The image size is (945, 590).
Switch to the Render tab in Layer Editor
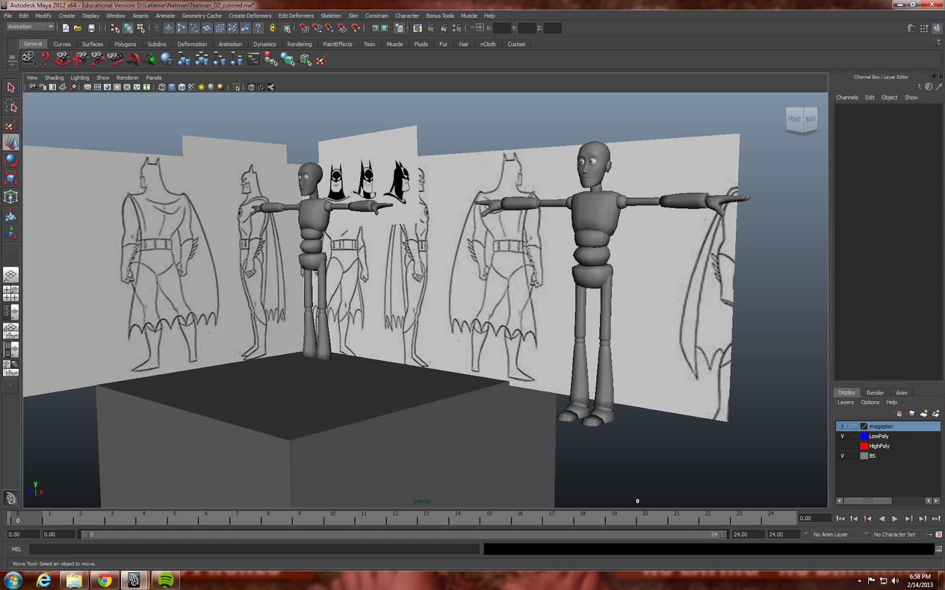[x=875, y=392]
